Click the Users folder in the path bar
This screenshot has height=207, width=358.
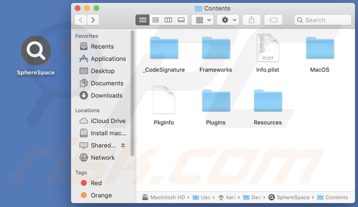point(202,198)
